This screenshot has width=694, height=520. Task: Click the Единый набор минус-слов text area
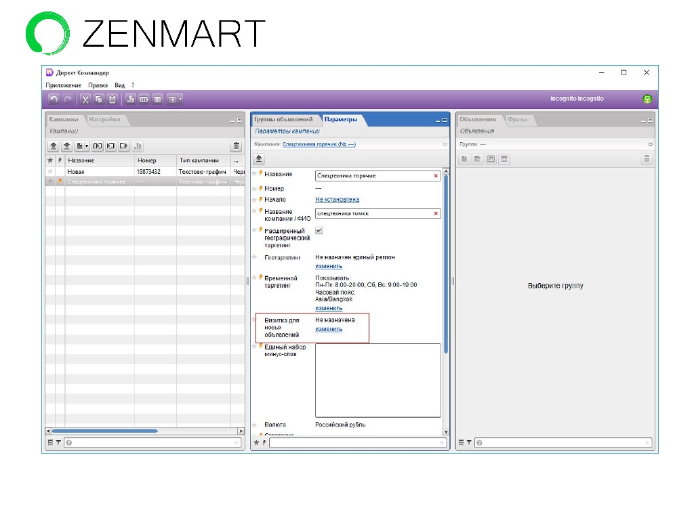pyautogui.click(x=378, y=381)
